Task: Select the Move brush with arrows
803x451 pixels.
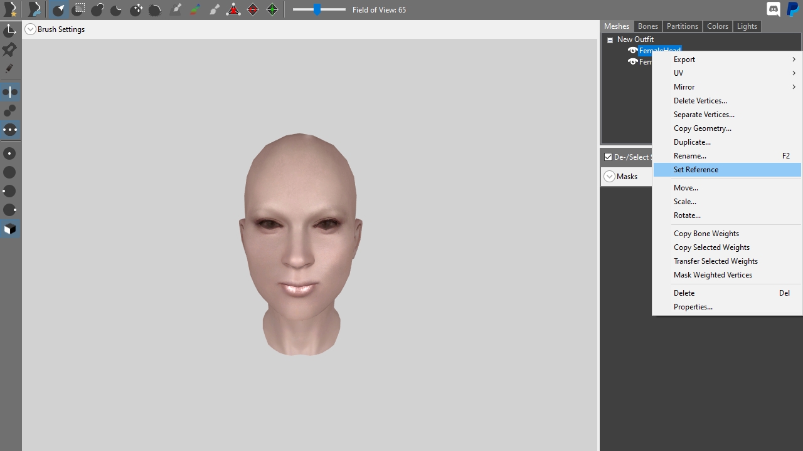Action: [136, 9]
